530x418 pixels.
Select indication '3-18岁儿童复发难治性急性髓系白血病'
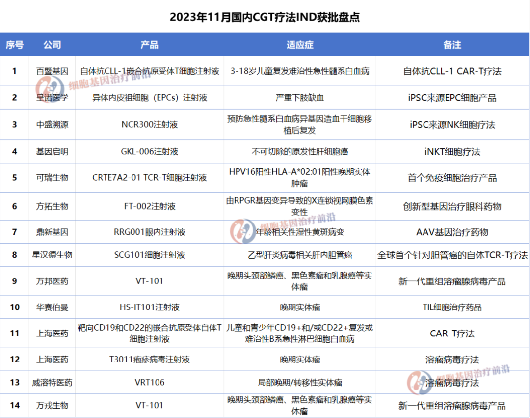tap(300, 71)
